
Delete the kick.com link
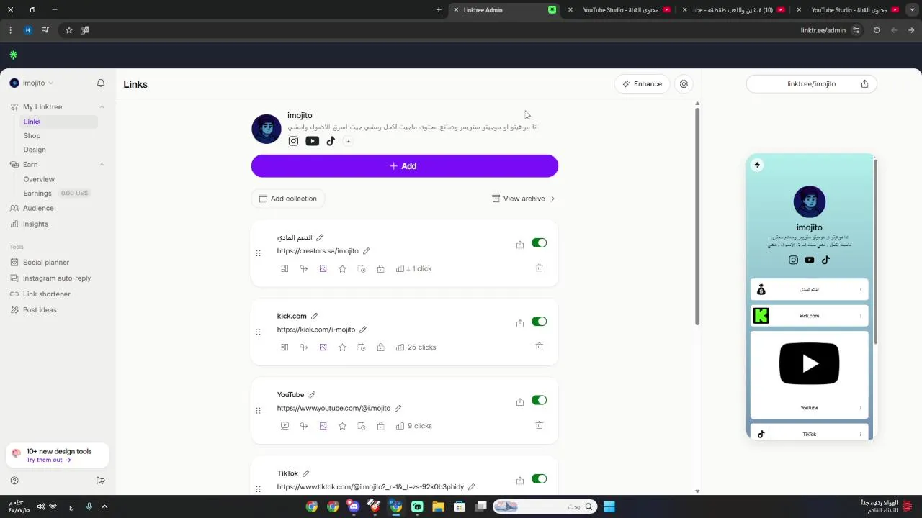click(x=539, y=347)
